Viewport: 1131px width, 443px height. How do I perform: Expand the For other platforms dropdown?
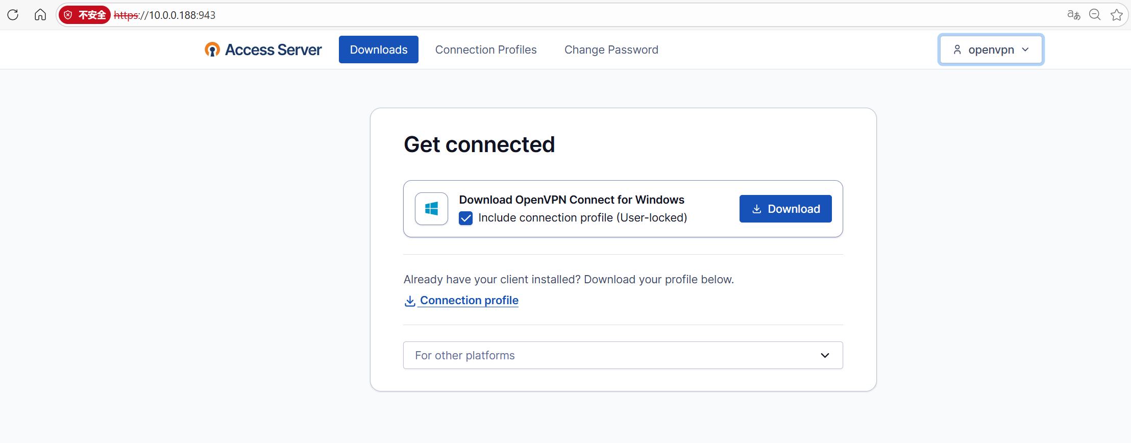[x=623, y=355]
